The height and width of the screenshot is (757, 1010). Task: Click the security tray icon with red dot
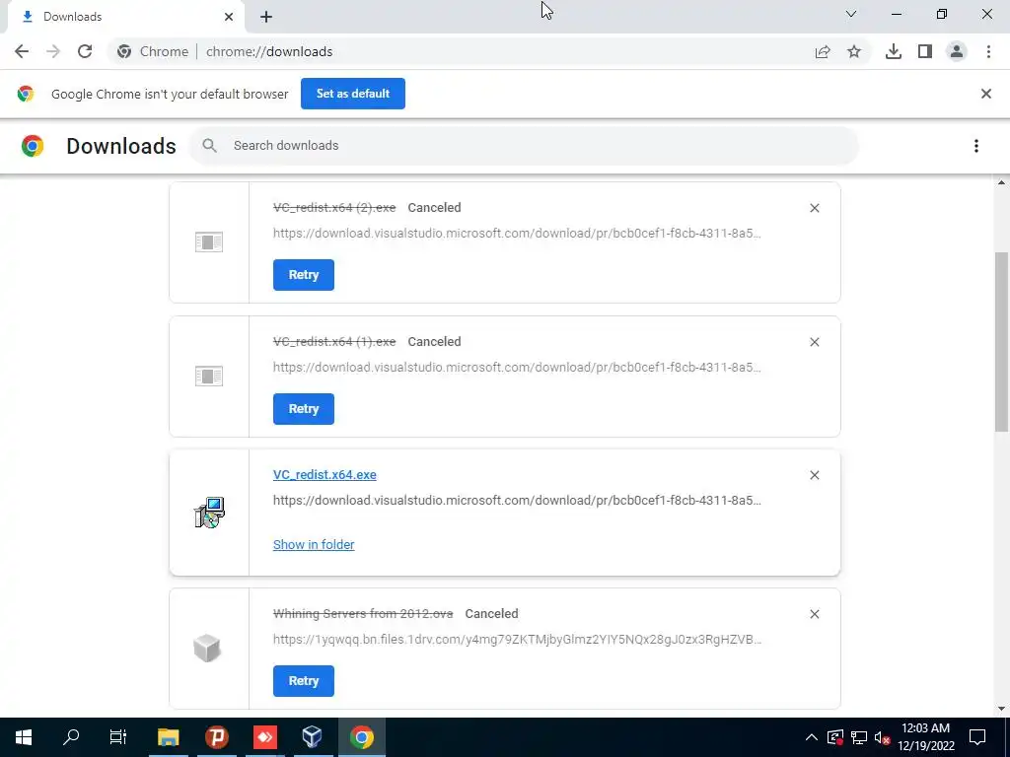pos(835,737)
